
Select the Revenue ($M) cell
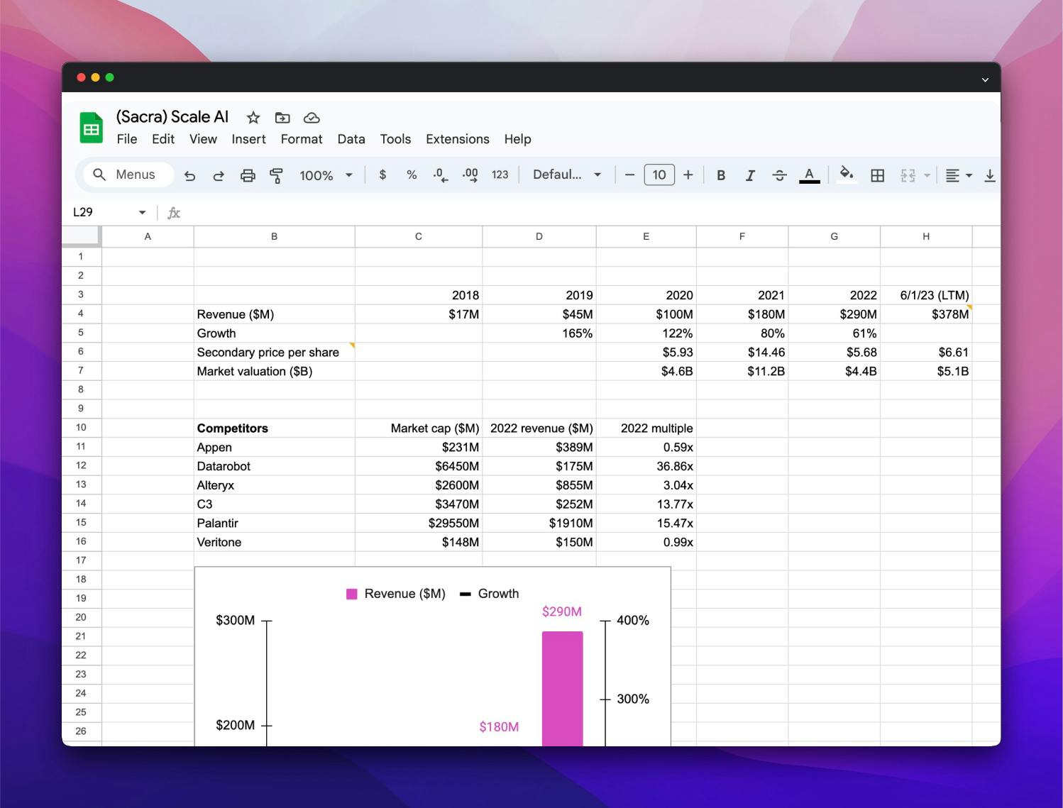click(274, 314)
